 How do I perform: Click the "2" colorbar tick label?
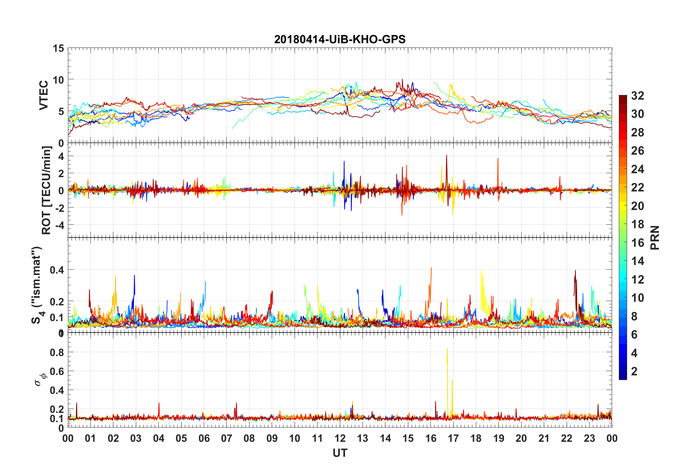pos(634,371)
